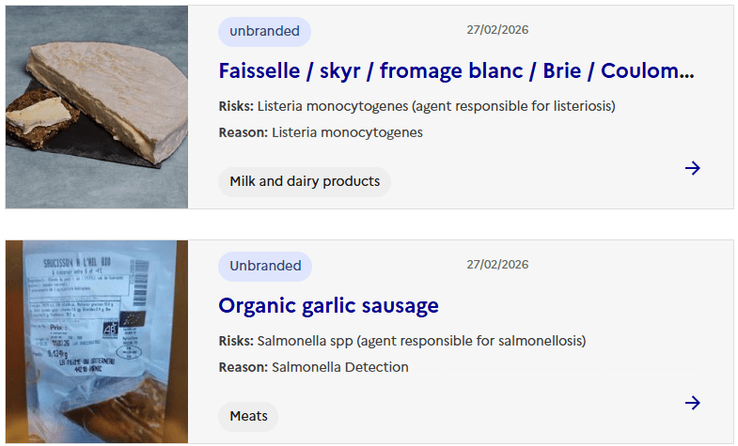Select the "Milk and dairy products" category tag

pos(305,181)
